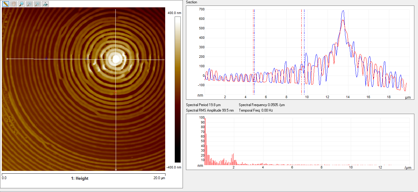Click the tallest peak in section profile
Viewport: 418px width, 192px height.
[x=343, y=11]
